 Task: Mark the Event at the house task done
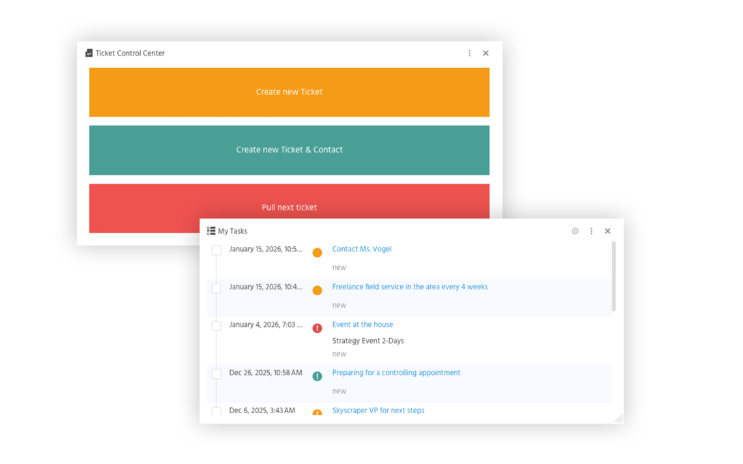click(x=216, y=326)
